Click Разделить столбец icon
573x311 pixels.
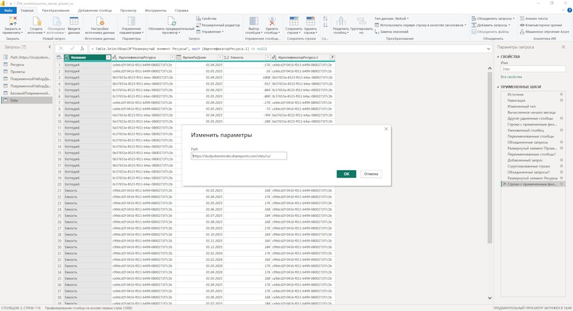coord(341,21)
